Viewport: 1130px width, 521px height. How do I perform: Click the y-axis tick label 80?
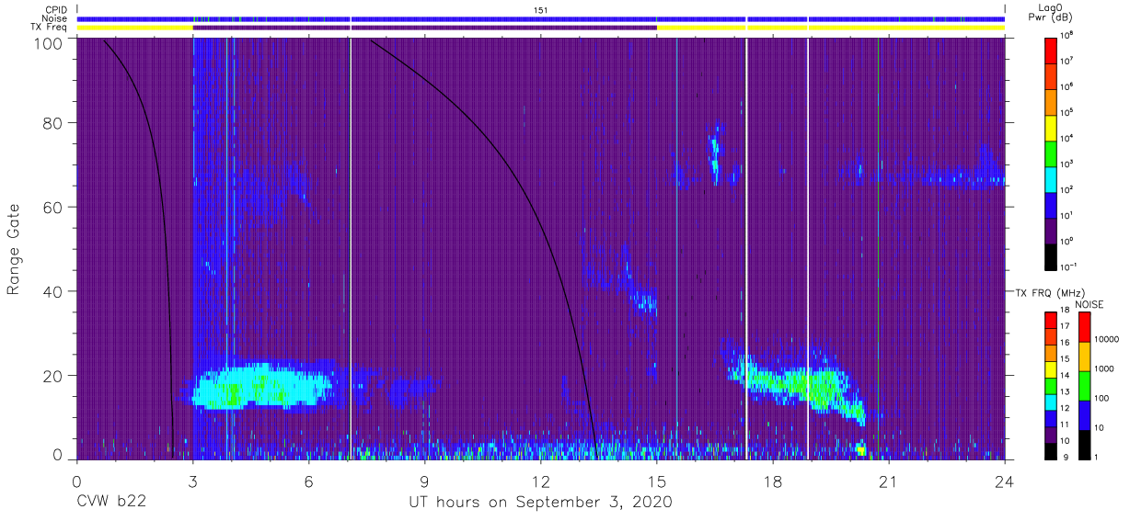pyautogui.click(x=53, y=123)
